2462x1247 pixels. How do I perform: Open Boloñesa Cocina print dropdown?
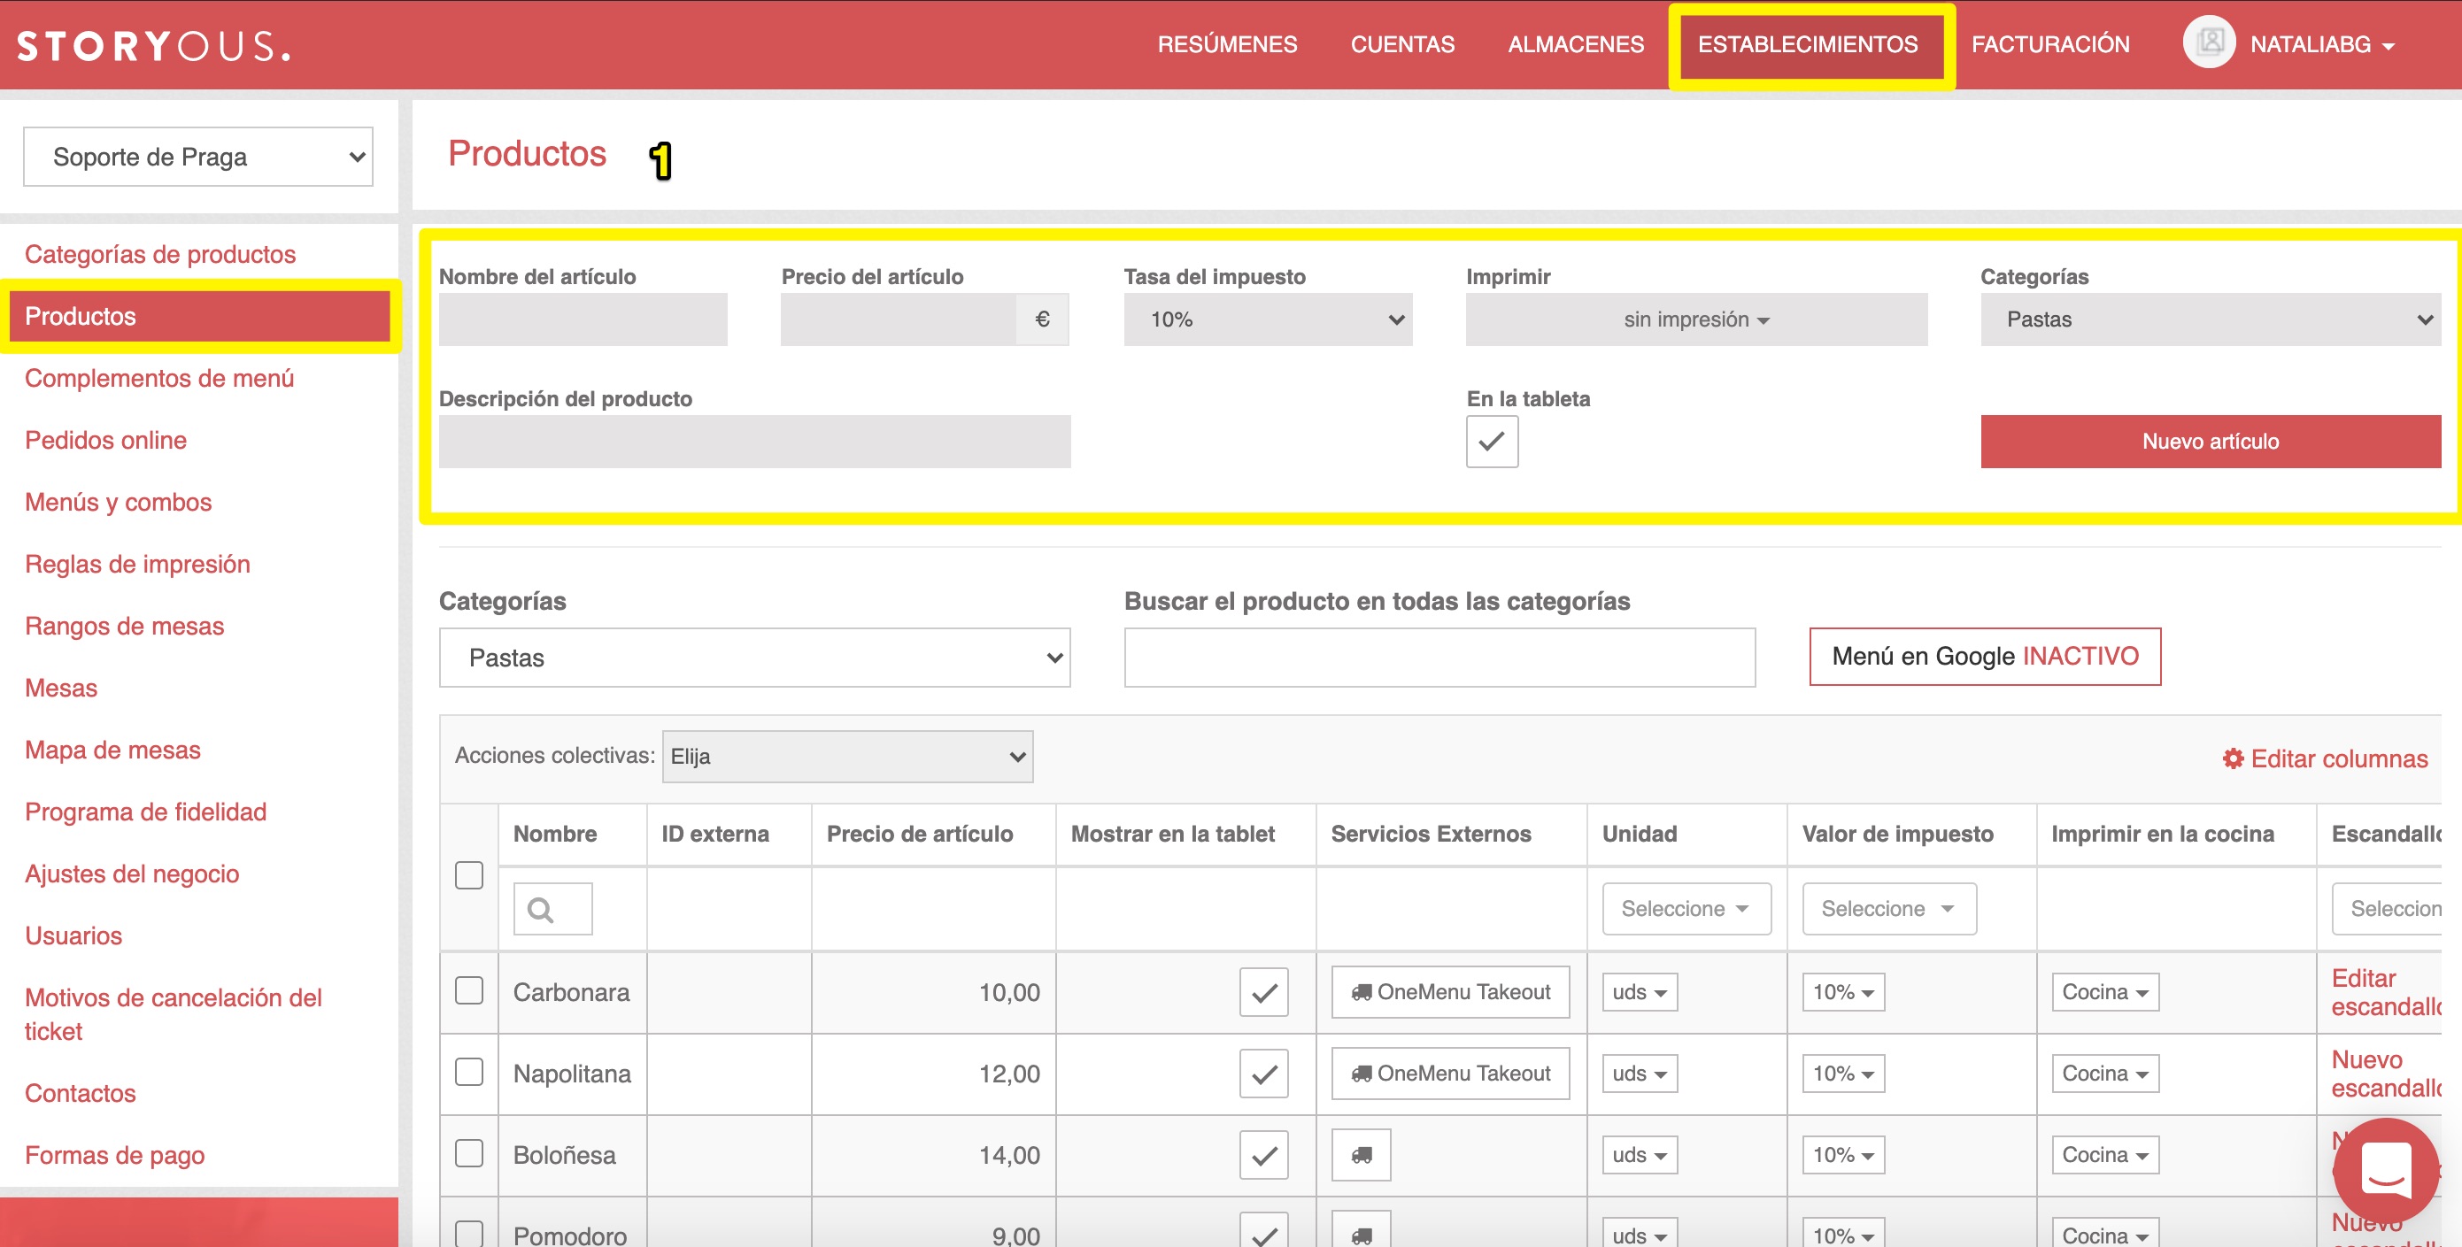(2105, 1154)
